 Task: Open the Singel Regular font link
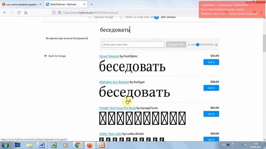click(x=109, y=56)
